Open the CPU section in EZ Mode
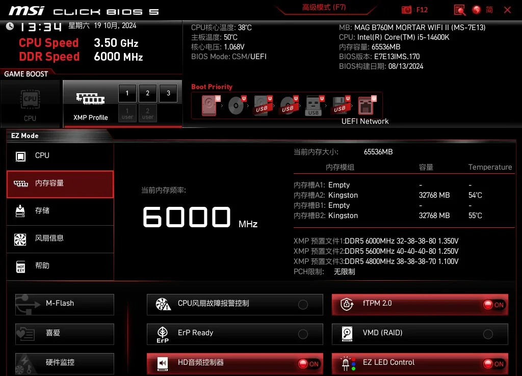Image resolution: width=522 pixels, height=376 pixels. click(60, 156)
